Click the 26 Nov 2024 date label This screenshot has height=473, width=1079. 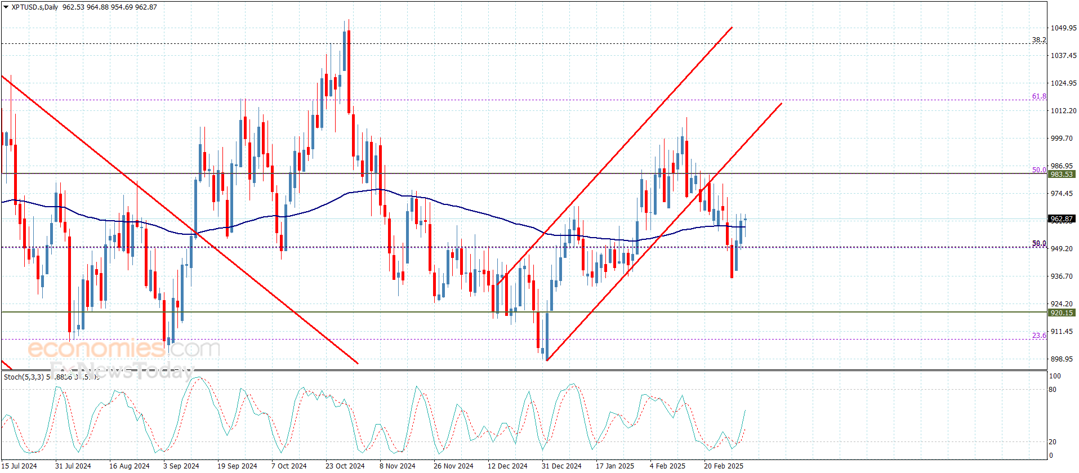coord(453,466)
